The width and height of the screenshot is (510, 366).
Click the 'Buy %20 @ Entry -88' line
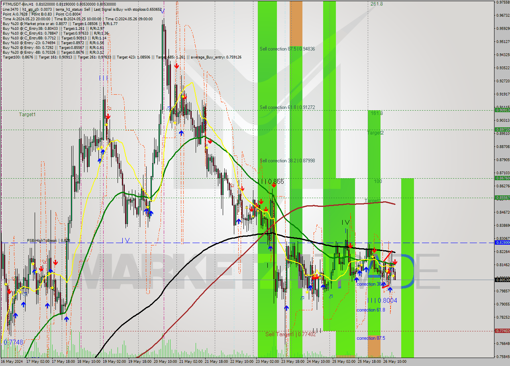click(x=53, y=52)
